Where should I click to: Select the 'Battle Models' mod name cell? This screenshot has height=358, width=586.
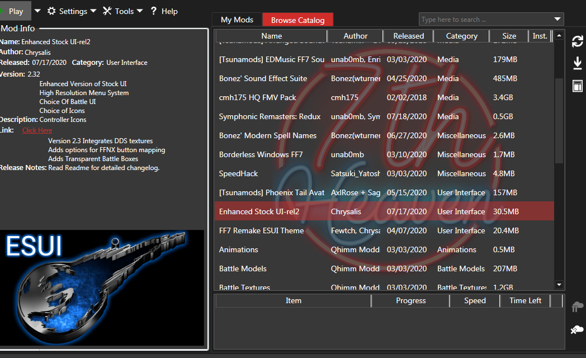pos(243,268)
